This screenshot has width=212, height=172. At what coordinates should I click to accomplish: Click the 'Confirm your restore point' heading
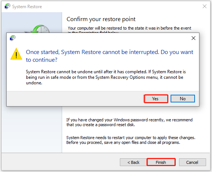(x=101, y=19)
